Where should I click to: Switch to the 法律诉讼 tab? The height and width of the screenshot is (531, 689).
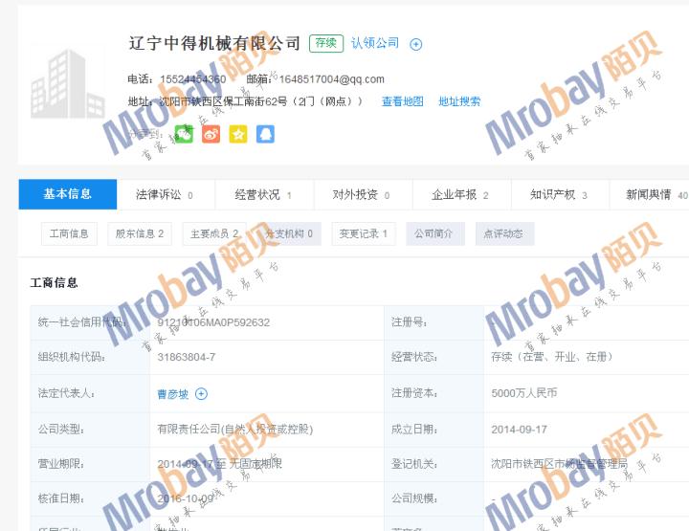pyautogui.click(x=165, y=194)
